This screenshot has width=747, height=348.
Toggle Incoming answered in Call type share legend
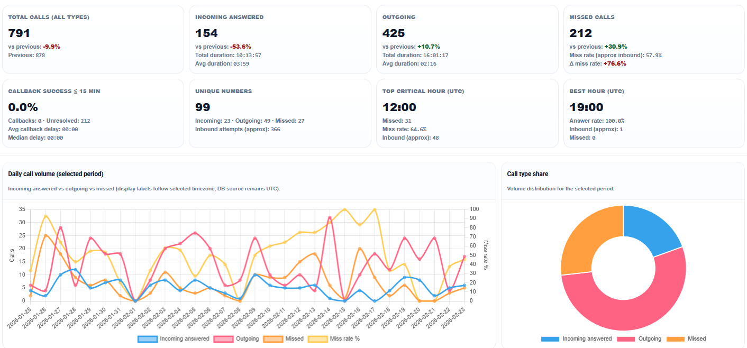[x=577, y=338]
